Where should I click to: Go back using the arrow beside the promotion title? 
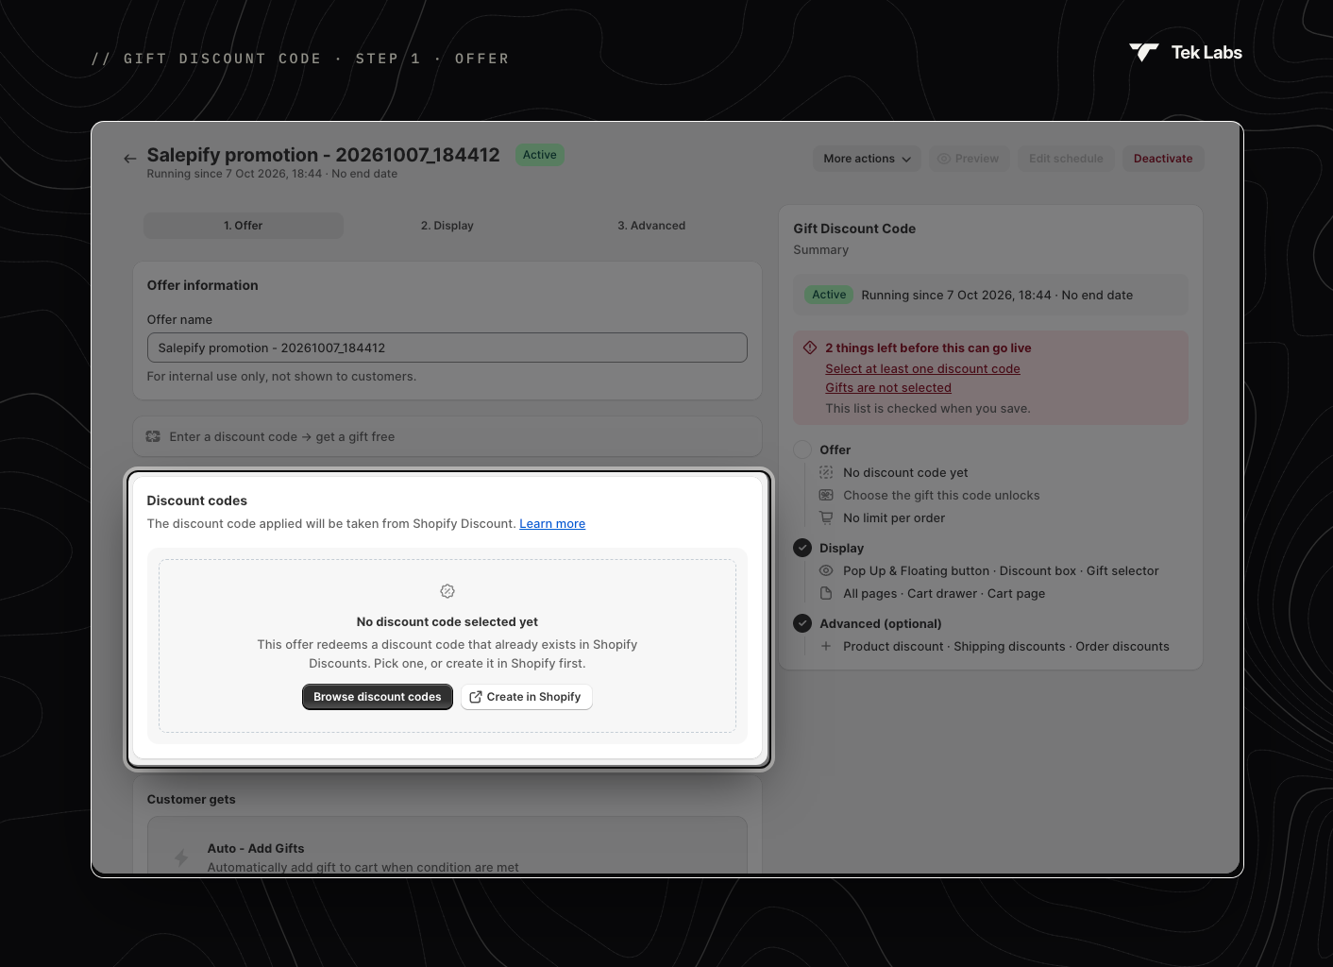coord(130,159)
